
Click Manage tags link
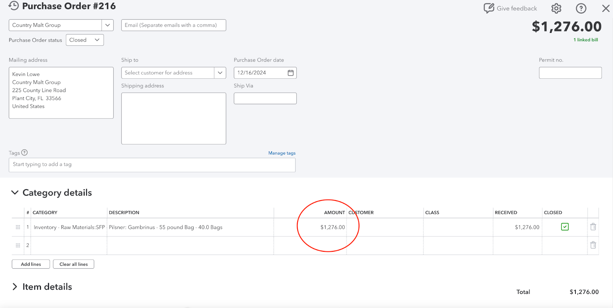coord(282,153)
